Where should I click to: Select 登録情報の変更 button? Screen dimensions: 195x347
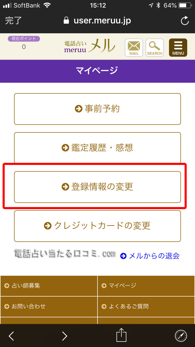[x=97, y=187]
